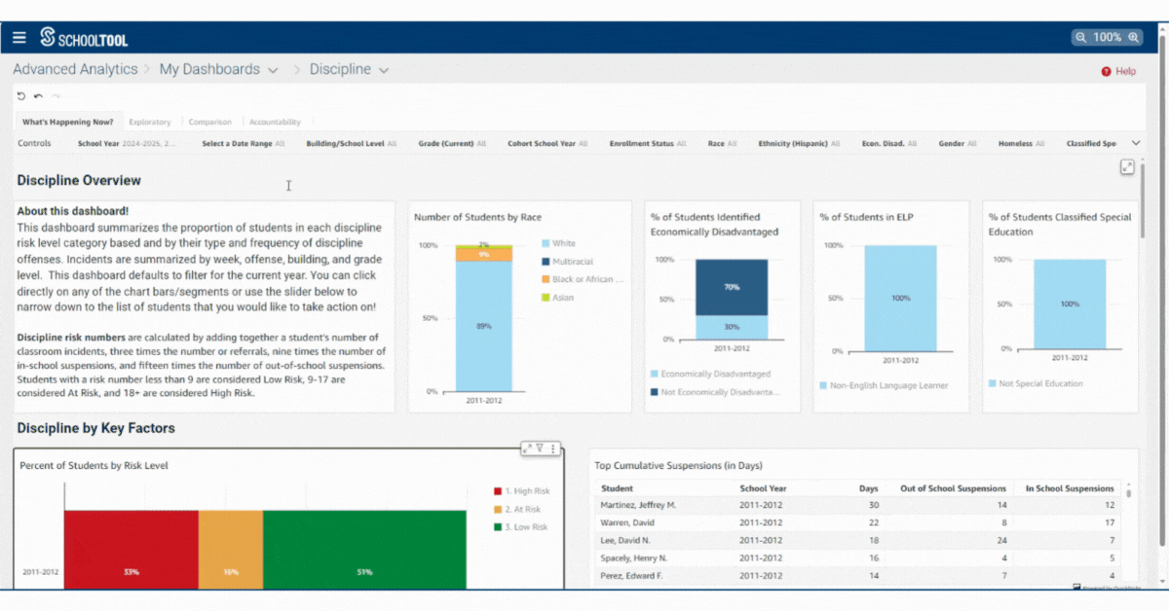This screenshot has width=1169, height=611.
Task: Click the White legend swatch
Action: tap(545, 243)
